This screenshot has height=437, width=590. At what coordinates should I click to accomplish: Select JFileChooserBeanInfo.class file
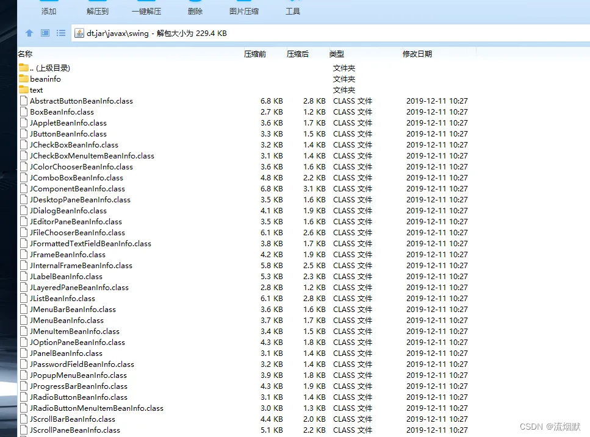coord(247,233)
